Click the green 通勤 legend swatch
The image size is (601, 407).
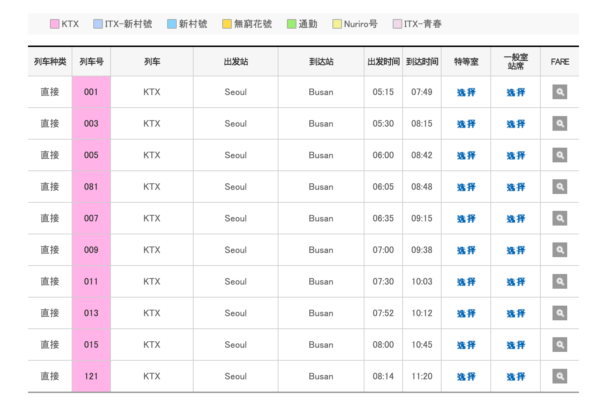tap(292, 24)
